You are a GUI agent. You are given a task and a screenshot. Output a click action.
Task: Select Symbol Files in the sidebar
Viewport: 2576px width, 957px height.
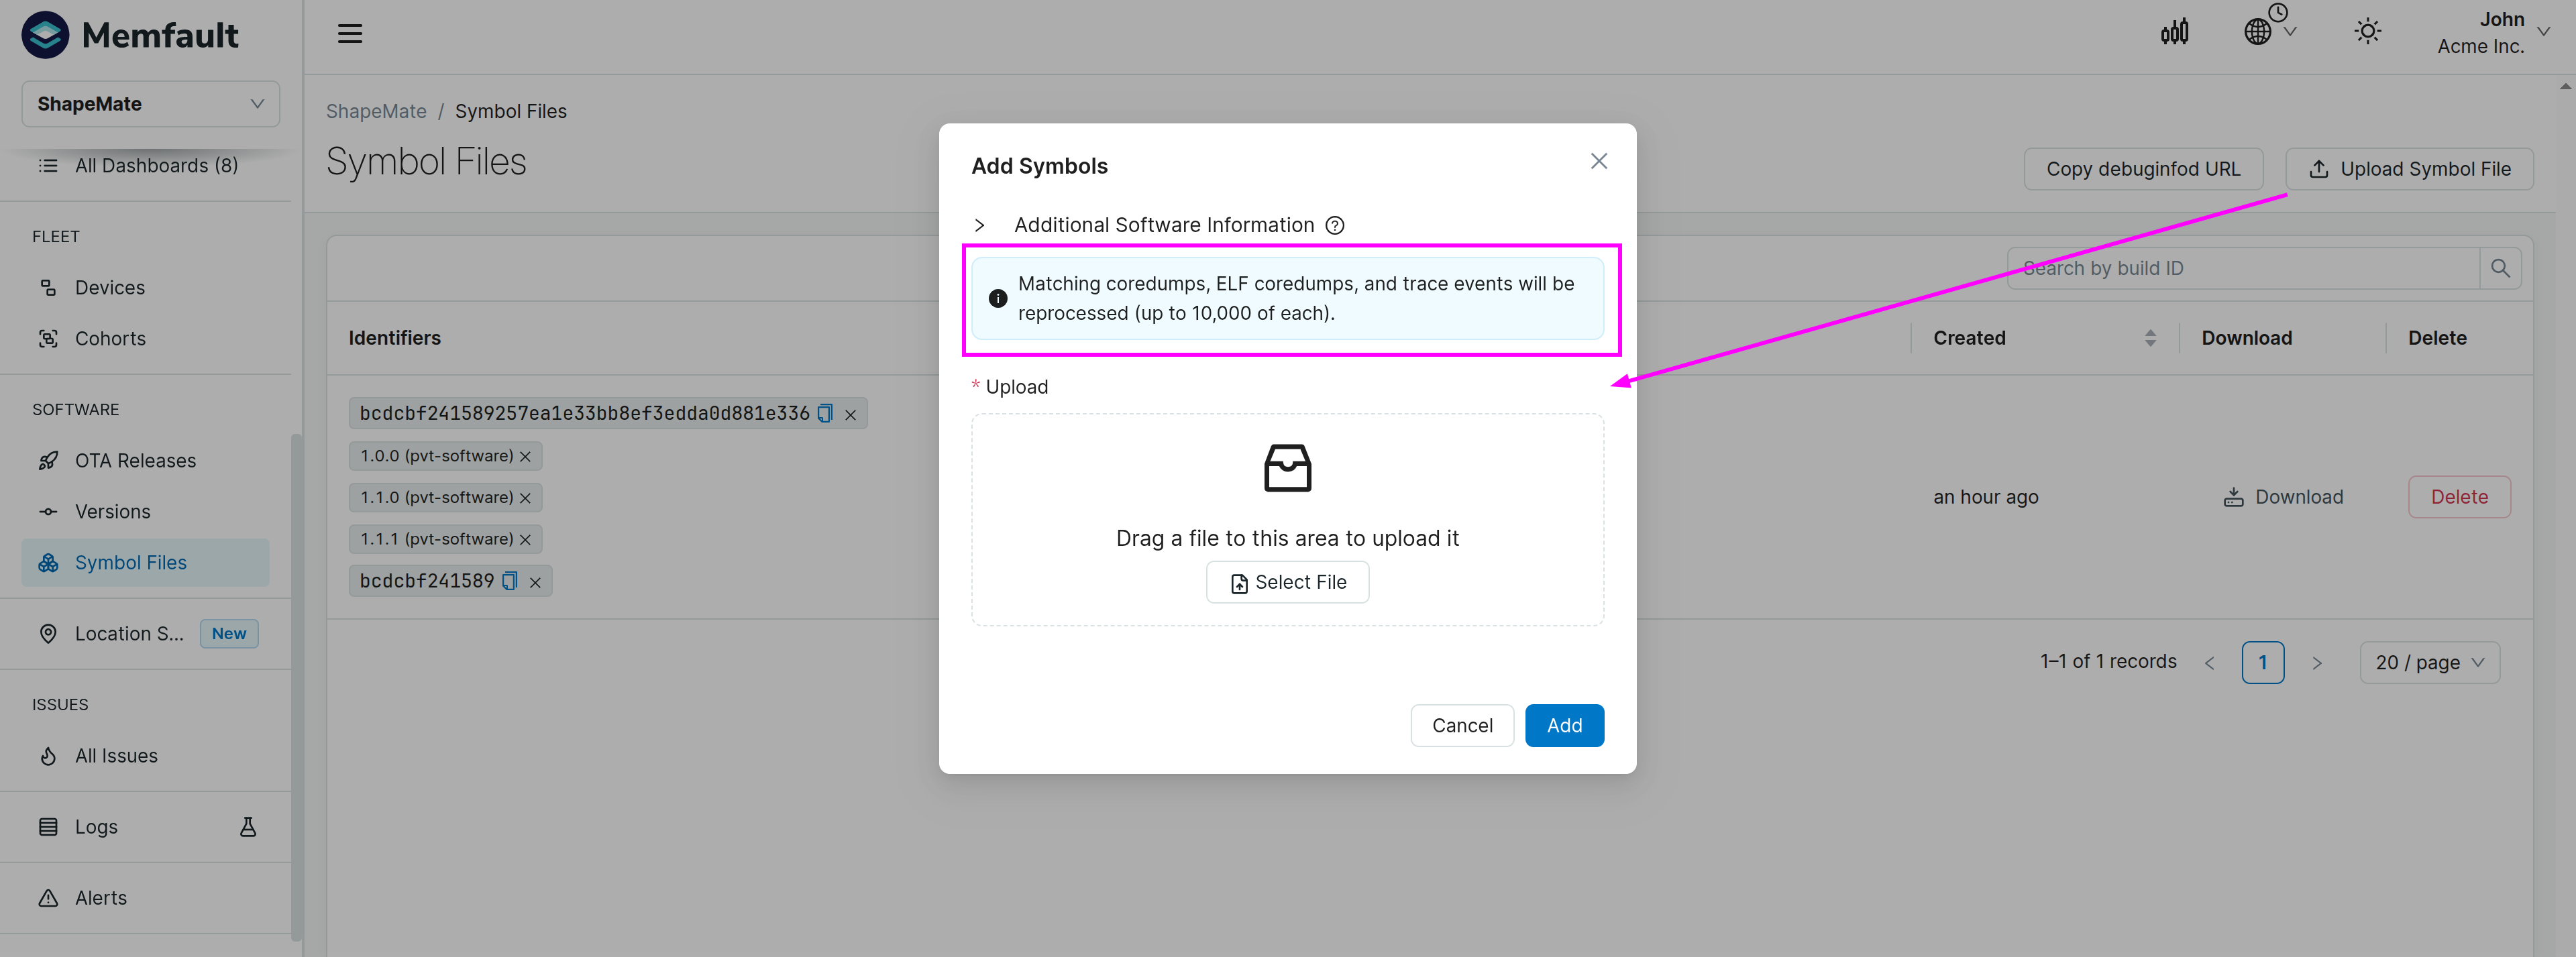146,563
